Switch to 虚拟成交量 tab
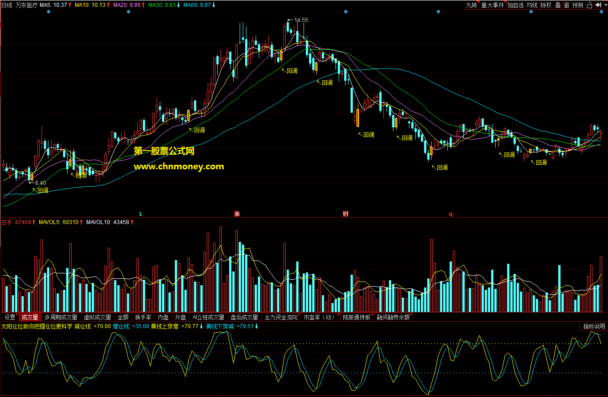Screen dimensions: 608x397 (97, 317)
